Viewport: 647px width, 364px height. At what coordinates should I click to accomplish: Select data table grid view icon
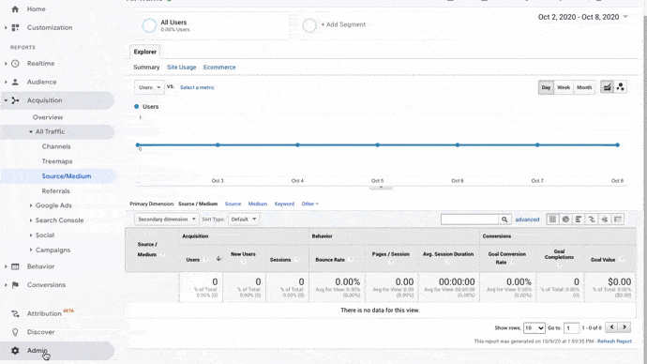point(552,220)
